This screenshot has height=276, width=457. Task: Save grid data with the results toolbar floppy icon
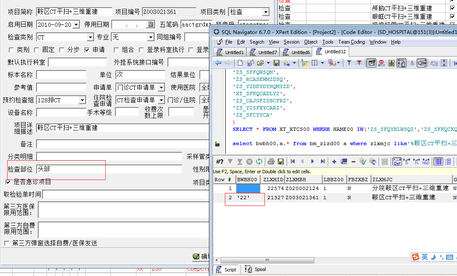pos(281,161)
